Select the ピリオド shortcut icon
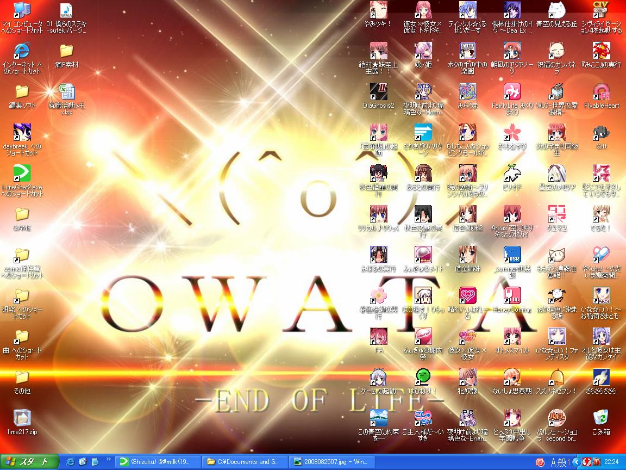The height and width of the screenshot is (470, 626). pos(512,174)
